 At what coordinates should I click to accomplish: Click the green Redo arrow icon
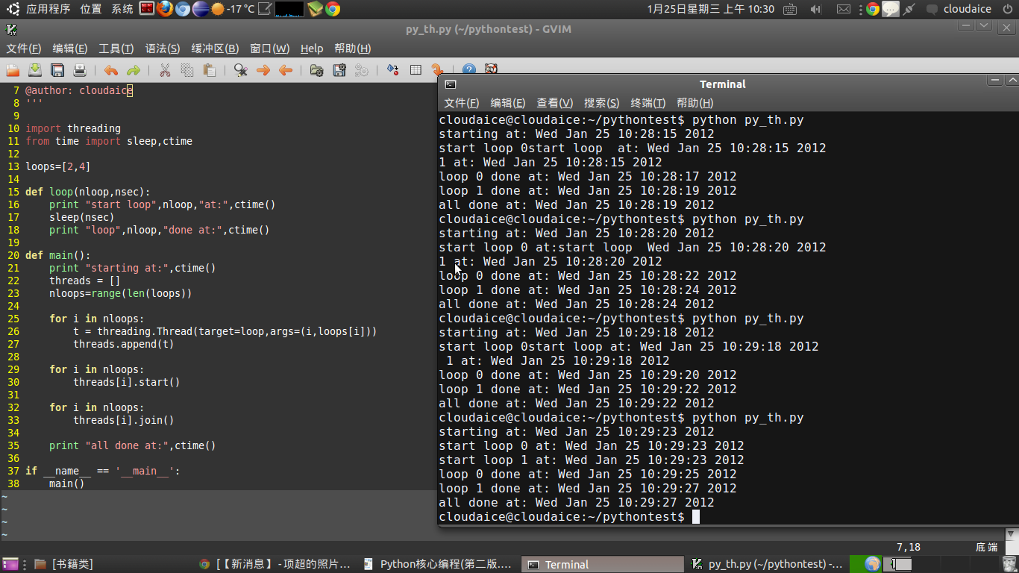click(x=134, y=70)
